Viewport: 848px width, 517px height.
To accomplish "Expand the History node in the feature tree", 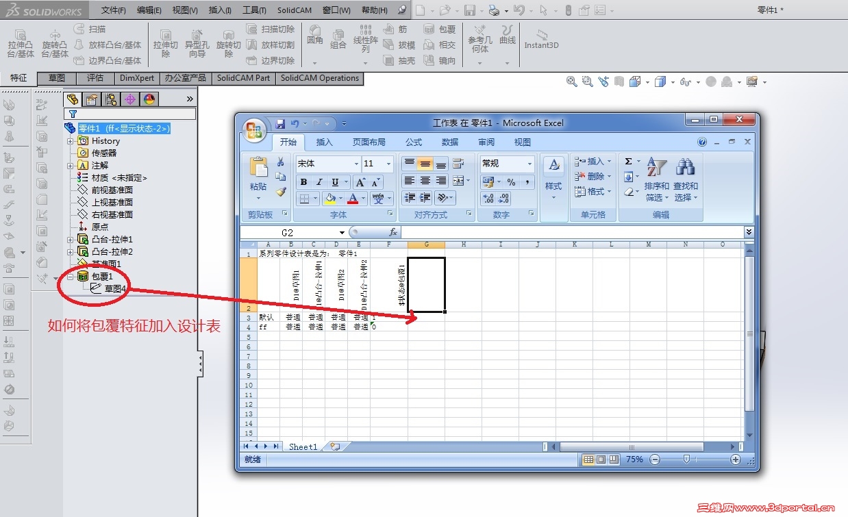I will click(70, 141).
